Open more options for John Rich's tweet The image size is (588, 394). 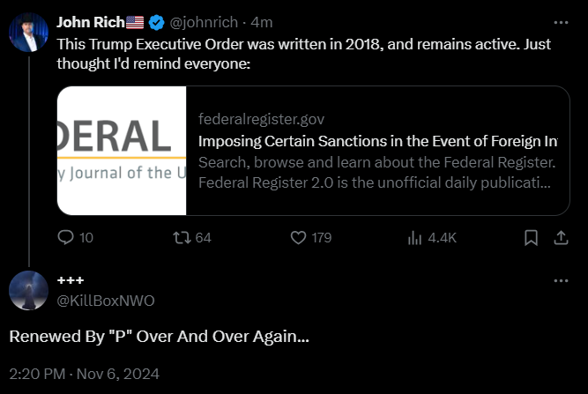561,22
